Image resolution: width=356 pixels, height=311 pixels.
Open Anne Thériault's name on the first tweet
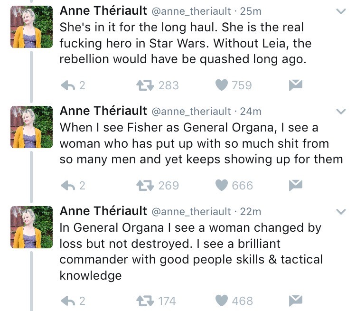point(103,10)
